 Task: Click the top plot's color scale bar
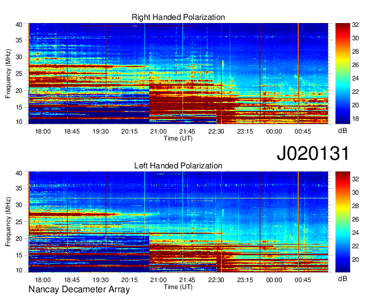pos(342,73)
